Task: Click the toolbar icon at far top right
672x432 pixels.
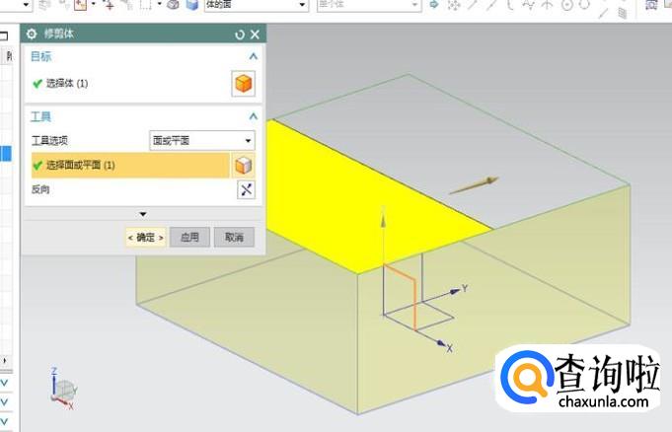Action: pyautogui.click(x=666, y=4)
